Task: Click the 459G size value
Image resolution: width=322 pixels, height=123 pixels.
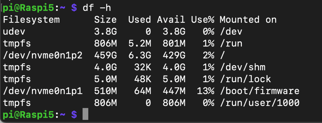Action: click(105, 55)
